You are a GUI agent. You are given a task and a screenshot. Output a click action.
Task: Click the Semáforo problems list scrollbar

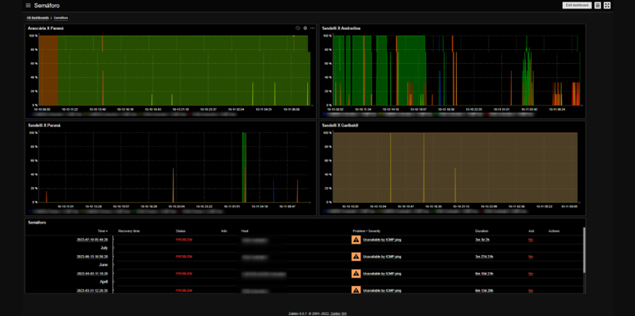[x=584, y=249]
